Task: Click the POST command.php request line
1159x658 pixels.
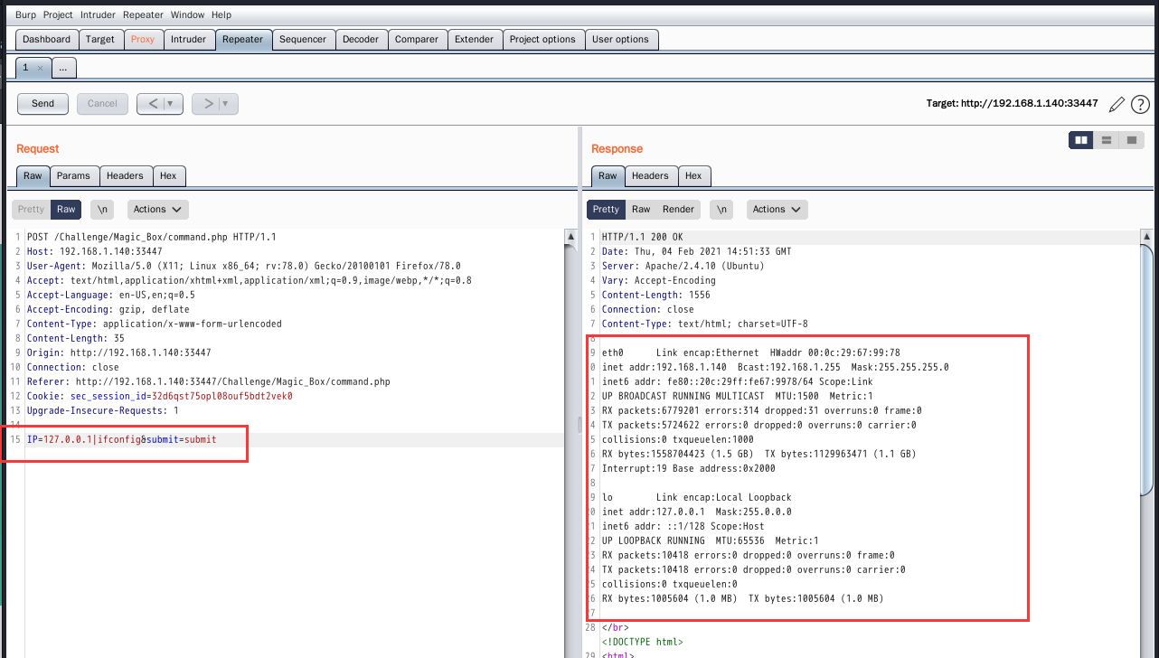Action: (x=152, y=238)
